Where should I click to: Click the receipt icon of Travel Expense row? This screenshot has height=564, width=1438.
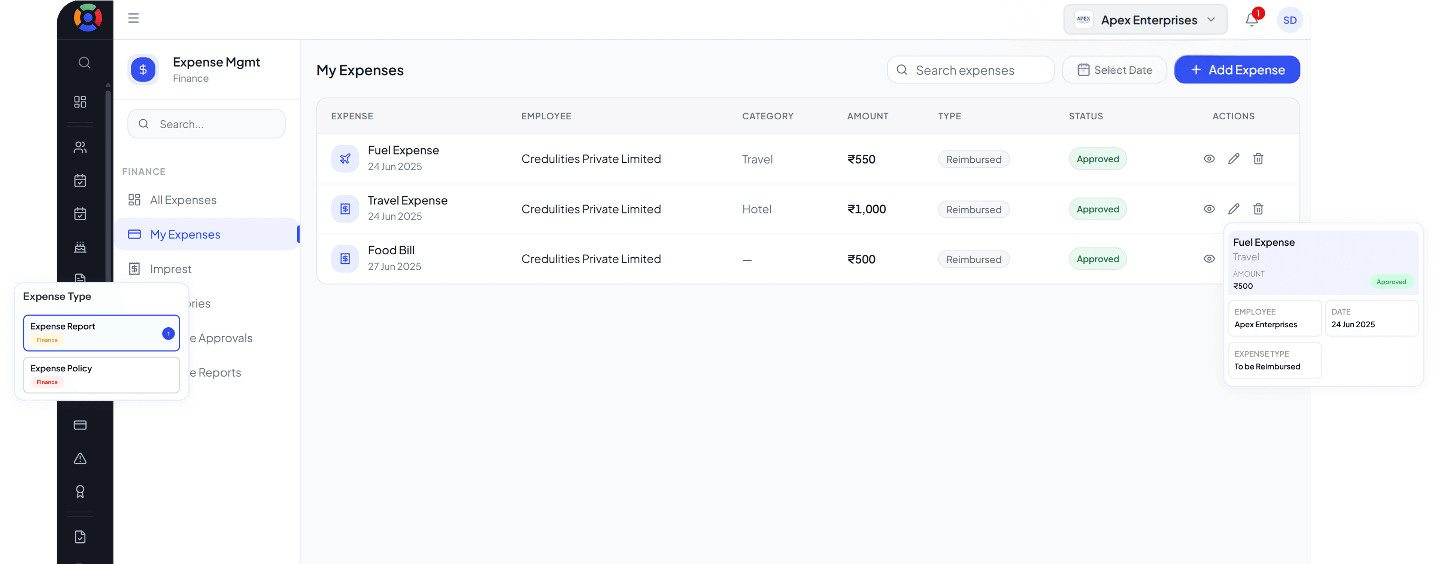[345, 209]
